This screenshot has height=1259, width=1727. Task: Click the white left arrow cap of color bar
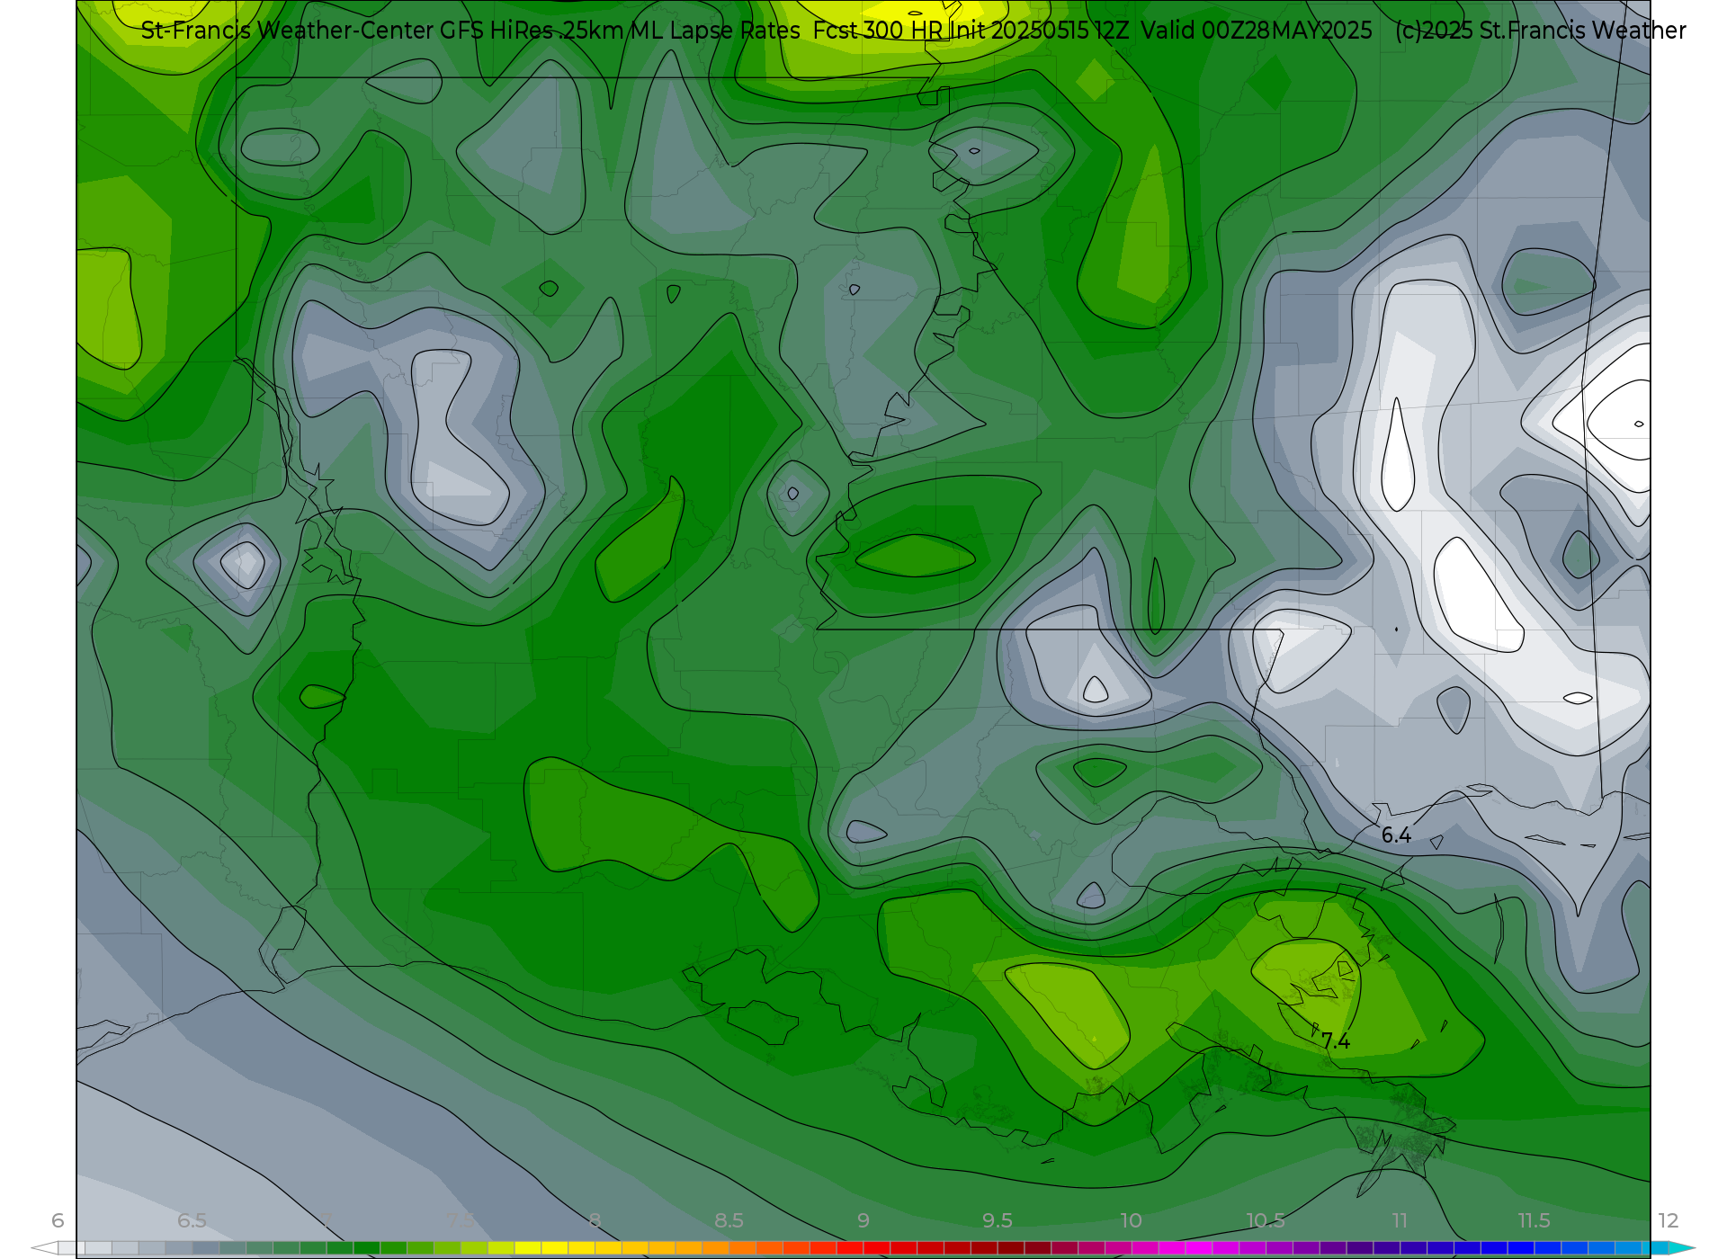[44, 1248]
